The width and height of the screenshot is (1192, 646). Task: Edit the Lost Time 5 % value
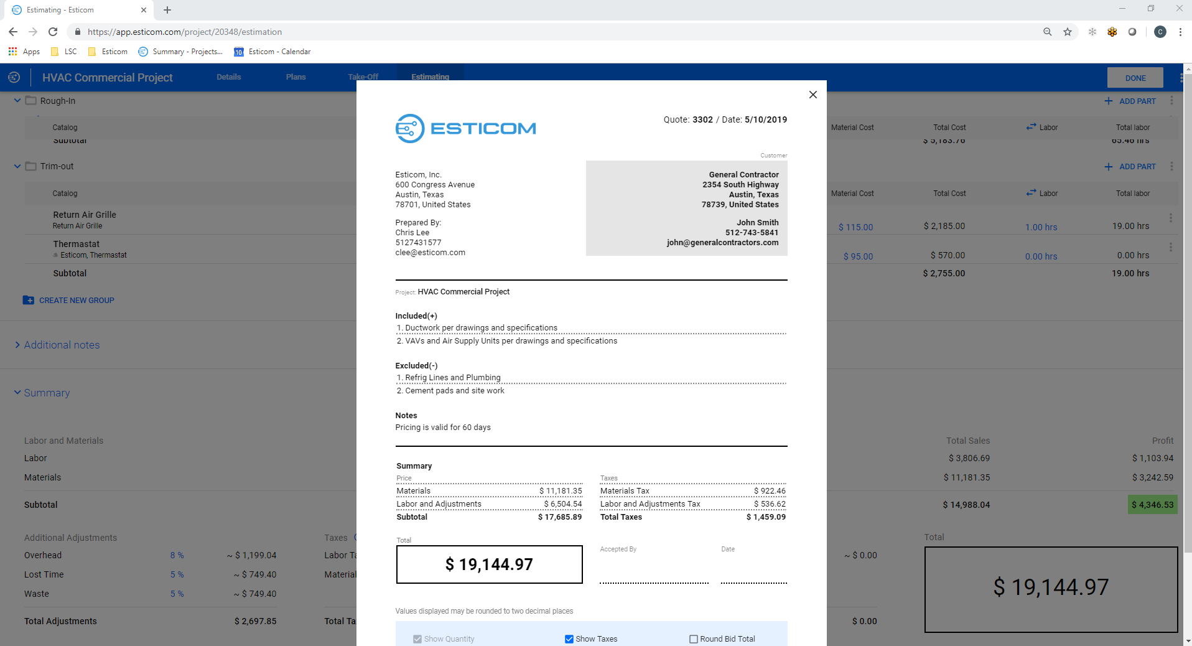pyautogui.click(x=177, y=574)
